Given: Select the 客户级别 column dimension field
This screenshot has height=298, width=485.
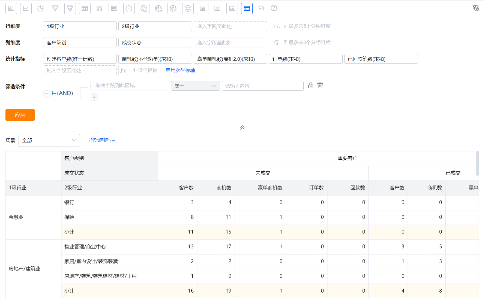Looking at the screenshot, I should (80, 43).
